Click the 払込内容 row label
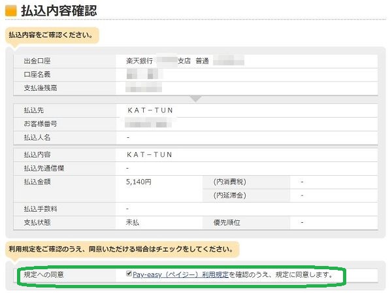The height and width of the screenshot is (298, 392). [37, 155]
